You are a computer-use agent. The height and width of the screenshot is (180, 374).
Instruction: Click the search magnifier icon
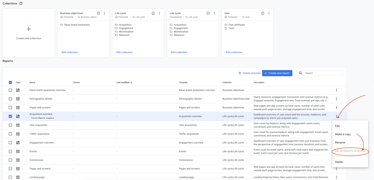pyautogui.click(x=301, y=73)
